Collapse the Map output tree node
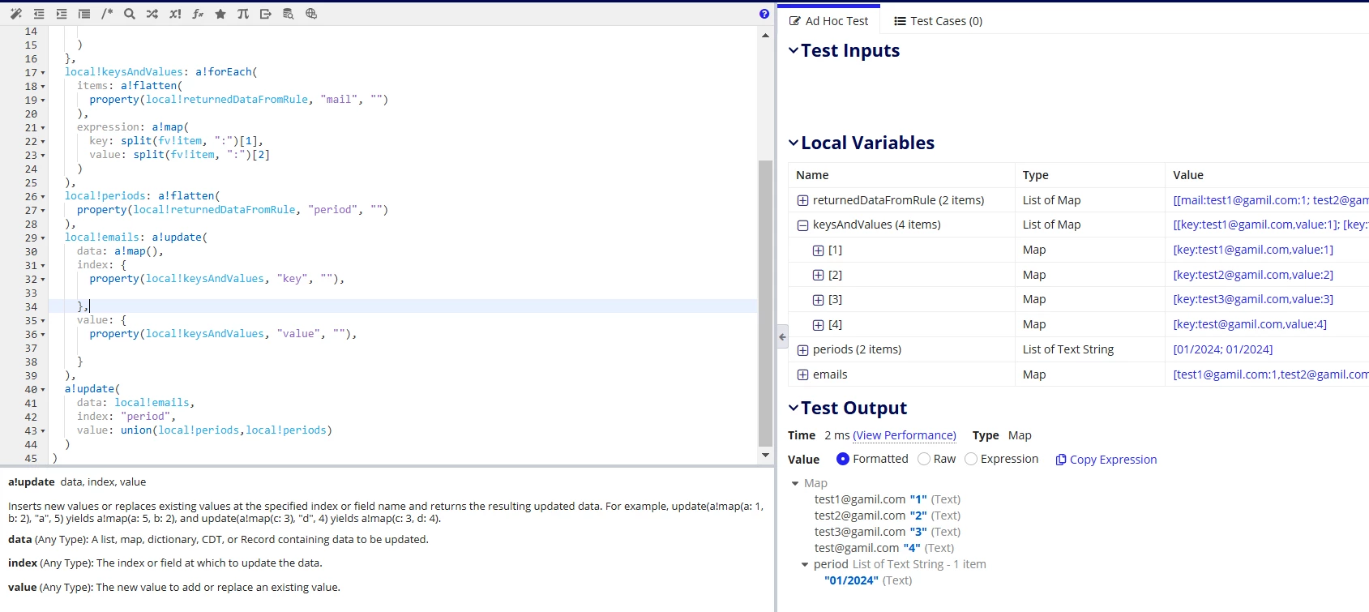Screen dimensions: 1369x612 click(795, 484)
